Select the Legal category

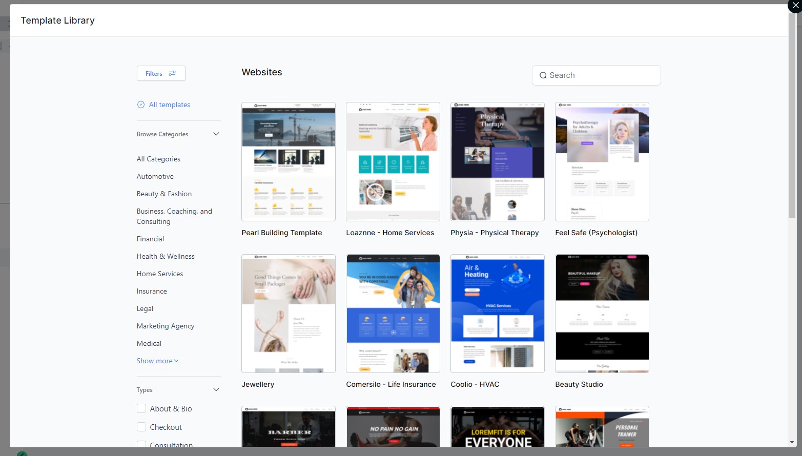pyautogui.click(x=145, y=308)
